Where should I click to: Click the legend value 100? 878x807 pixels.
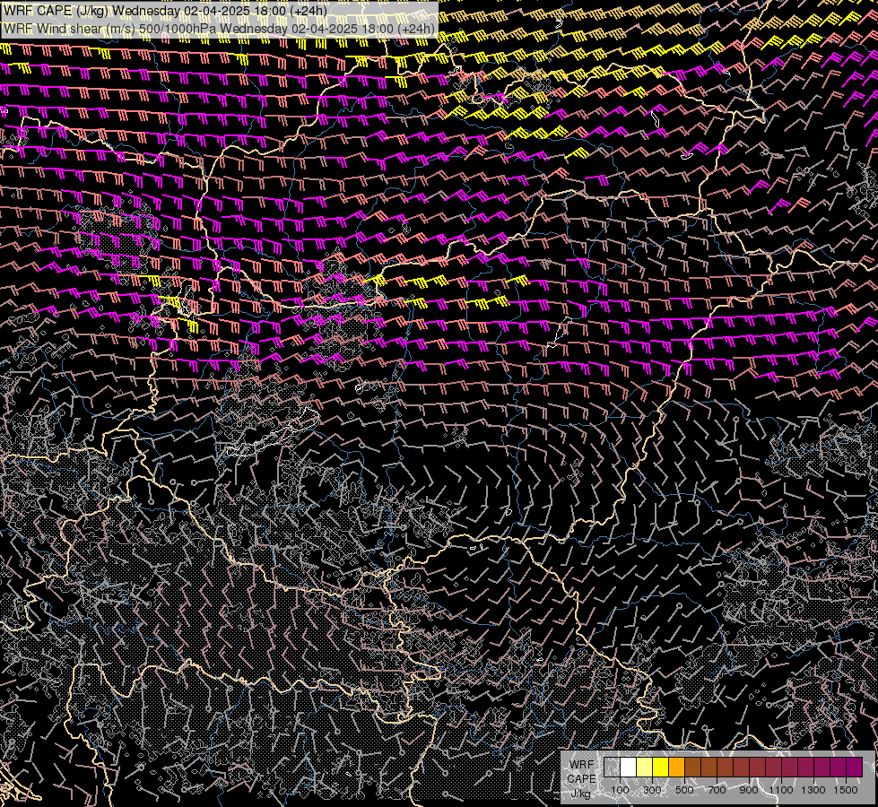tap(620, 790)
